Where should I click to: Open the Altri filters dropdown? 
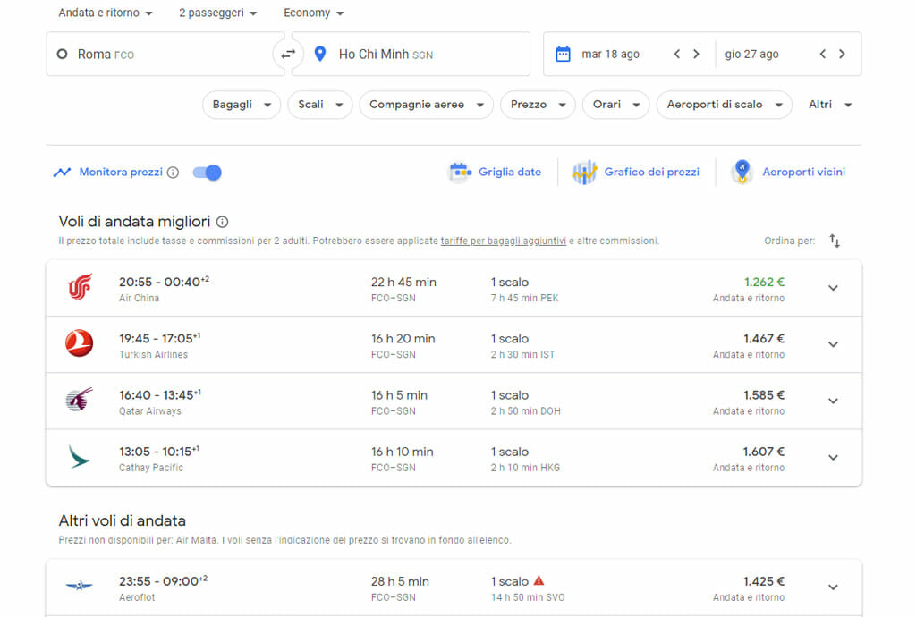tap(830, 105)
